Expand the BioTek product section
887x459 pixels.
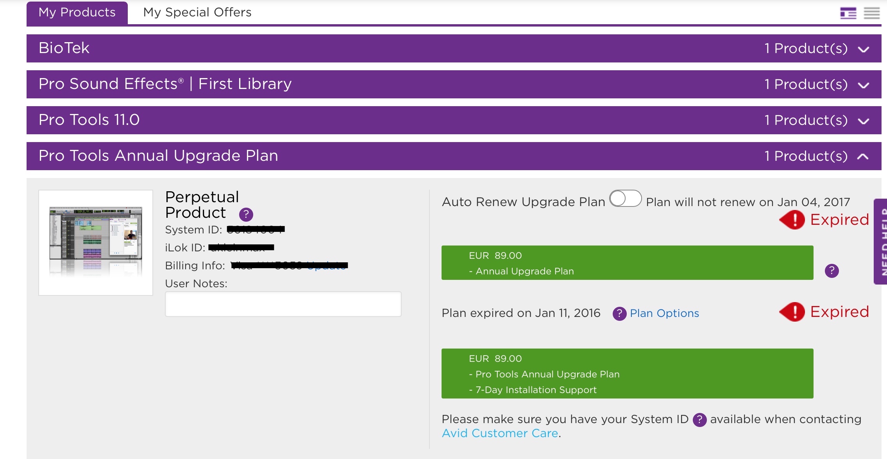click(863, 49)
